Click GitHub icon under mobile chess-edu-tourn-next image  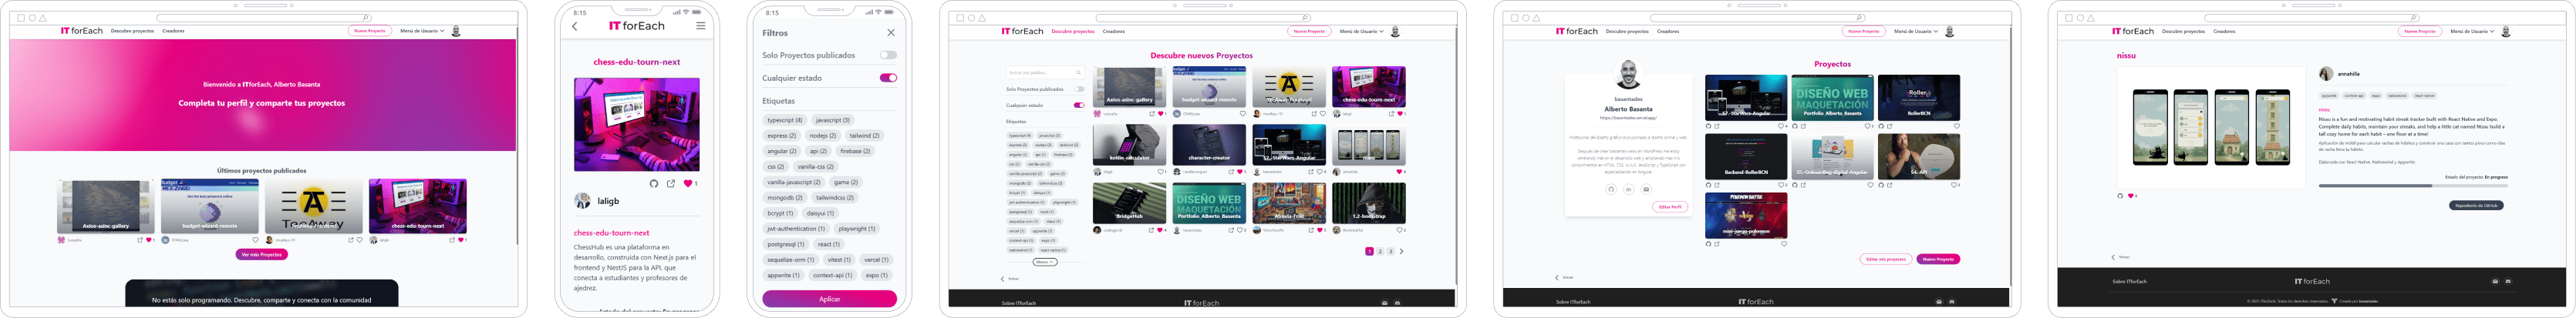[x=654, y=183]
